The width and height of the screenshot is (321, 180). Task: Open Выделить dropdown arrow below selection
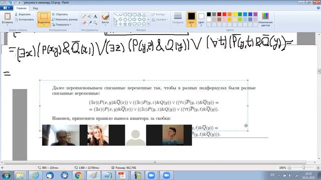coord(44,25)
